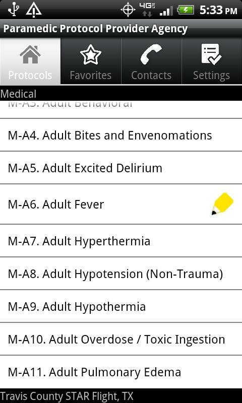
Task: Tap the GPS location status icon
Action: click(x=128, y=10)
